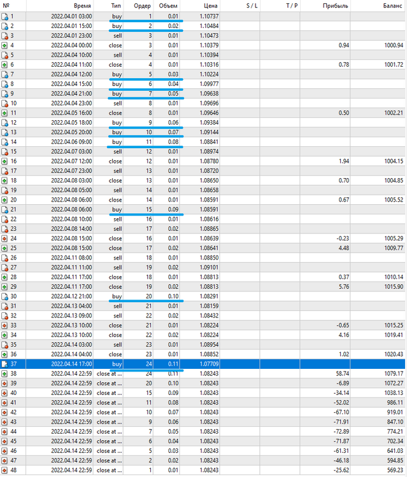Click the sell order icon in row 5
This screenshot has width=407, height=477.
(4, 55)
